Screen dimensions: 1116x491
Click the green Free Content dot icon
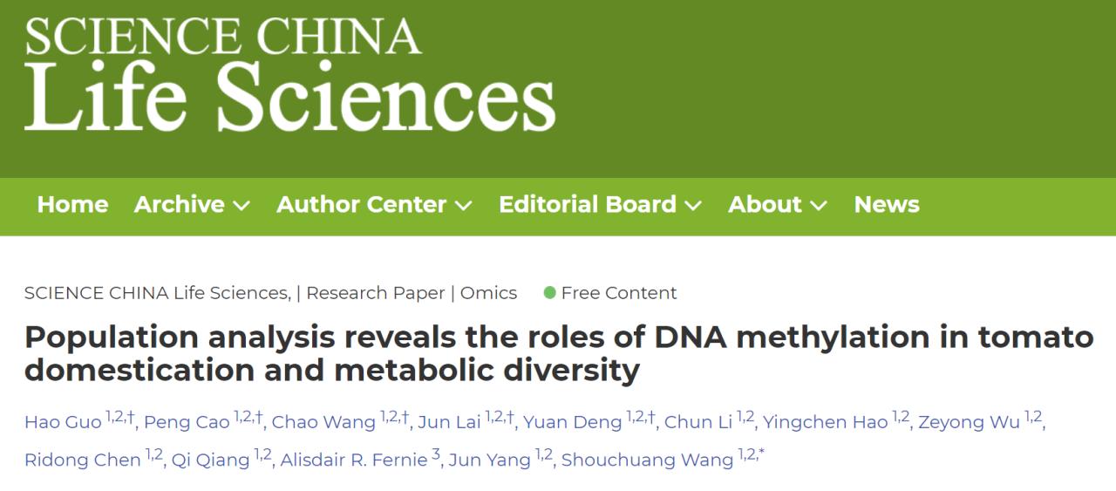click(549, 293)
